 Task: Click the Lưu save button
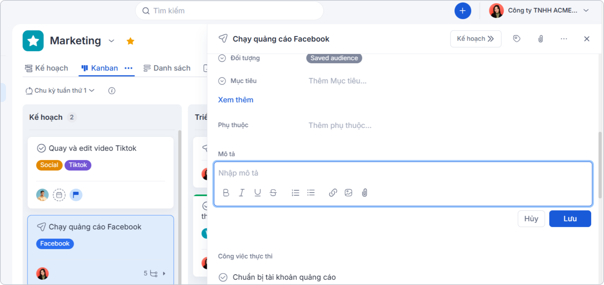[570, 219]
